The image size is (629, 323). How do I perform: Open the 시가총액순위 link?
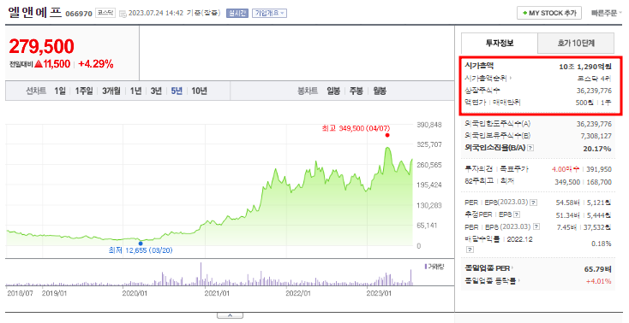pos(488,78)
